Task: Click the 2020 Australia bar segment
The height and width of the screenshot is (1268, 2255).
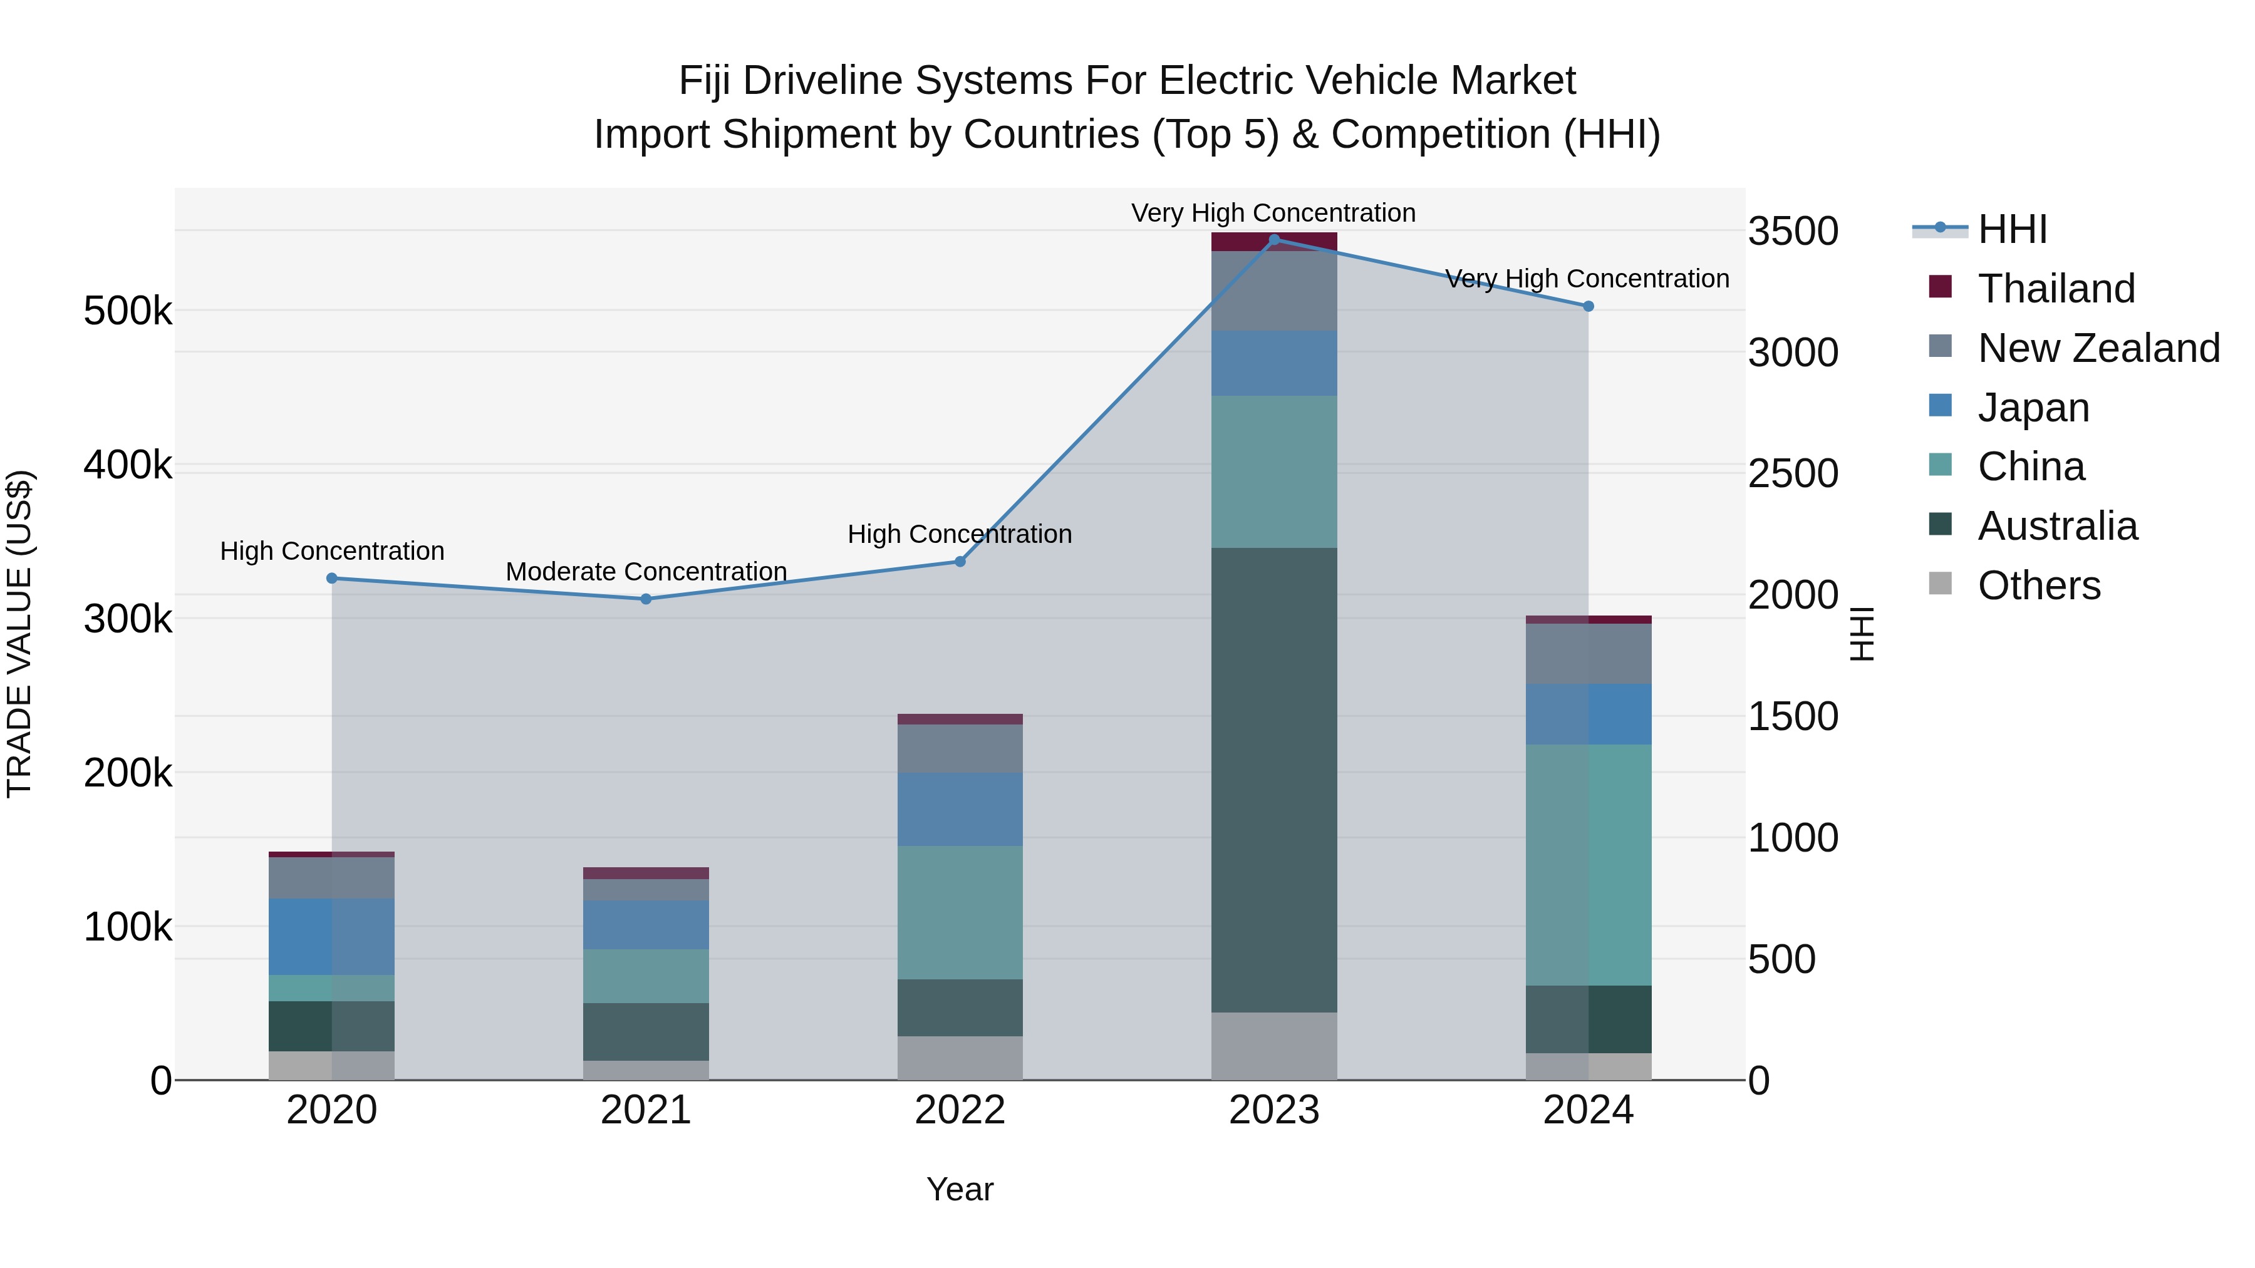Action: pyautogui.click(x=332, y=1026)
